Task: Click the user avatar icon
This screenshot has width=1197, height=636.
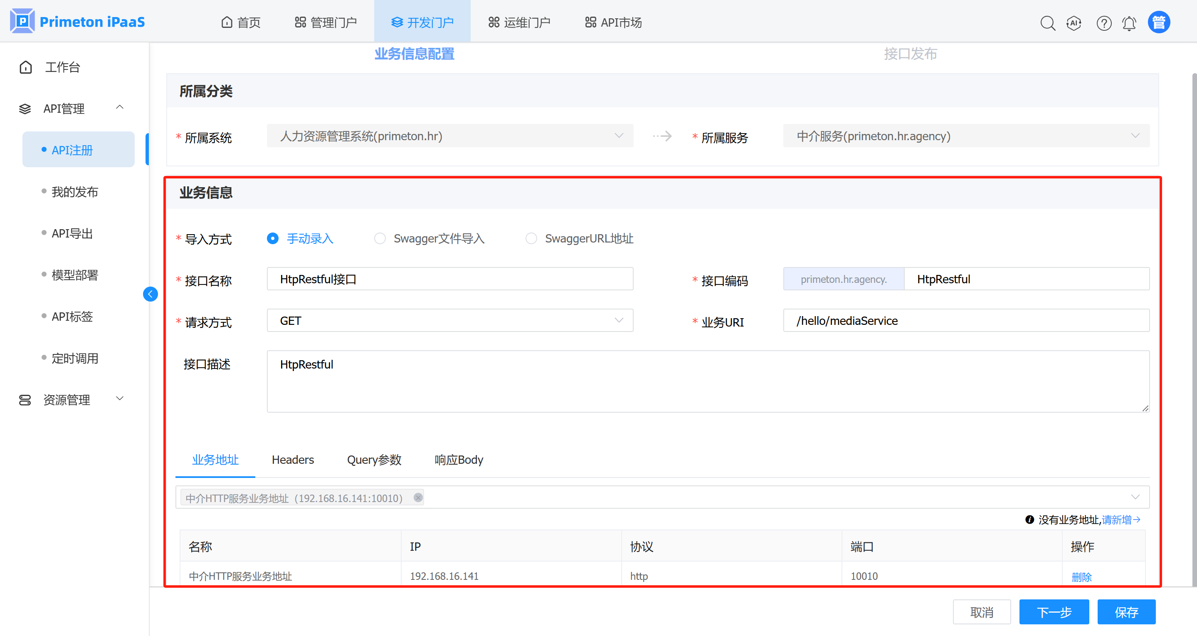Action: (1158, 22)
